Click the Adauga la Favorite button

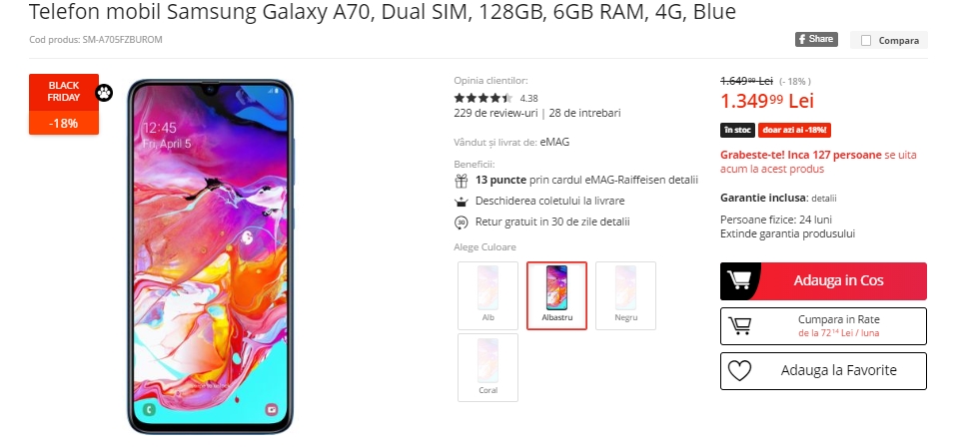(823, 371)
